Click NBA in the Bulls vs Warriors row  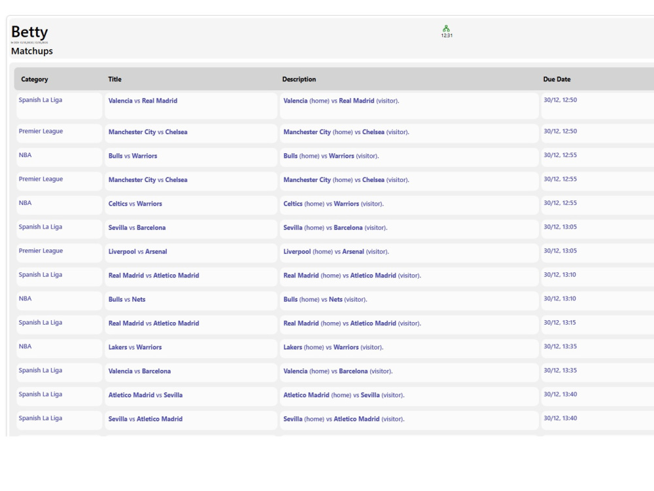(x=25, y=155)
